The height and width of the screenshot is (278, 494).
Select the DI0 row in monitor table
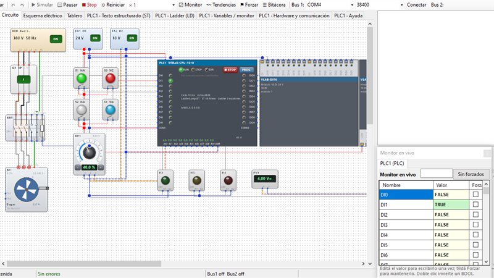pyautogui.click(x=430, y=195)
